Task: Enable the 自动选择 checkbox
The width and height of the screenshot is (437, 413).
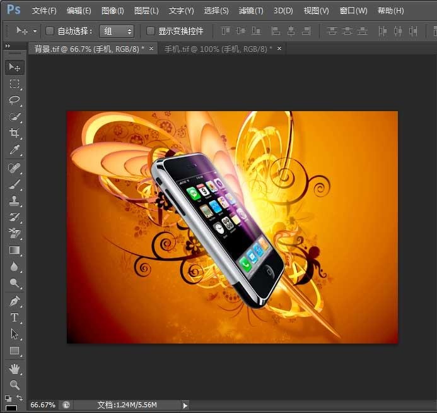Action: click(x=50, y=31)
